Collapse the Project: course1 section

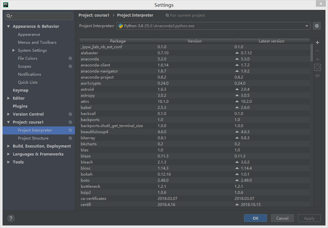click(9, 122)
